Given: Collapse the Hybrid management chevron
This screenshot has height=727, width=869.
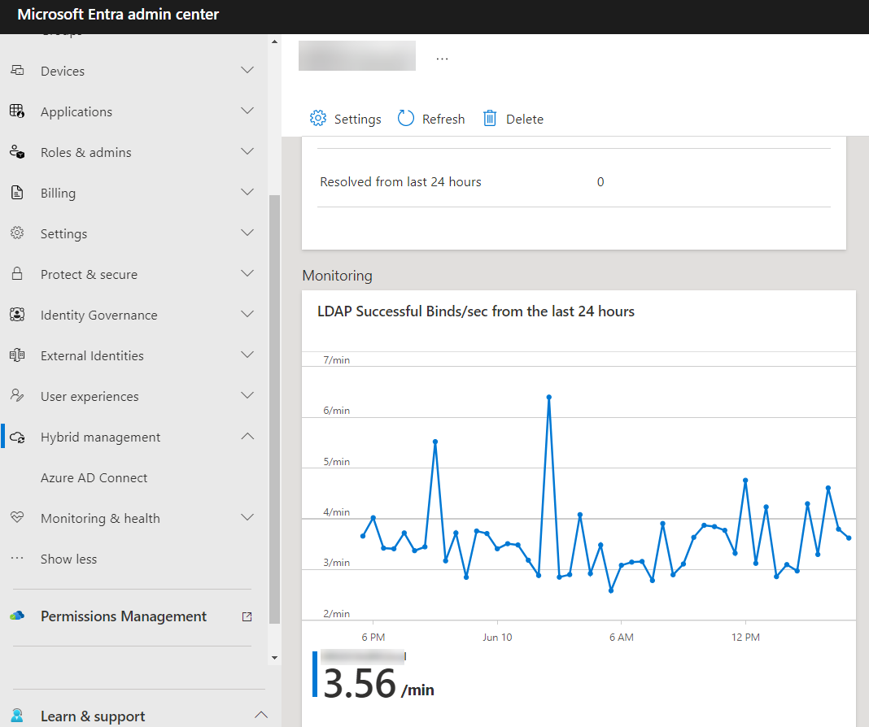Looking at the screenshot, I should pyautogui.click(x=247, y=437).
